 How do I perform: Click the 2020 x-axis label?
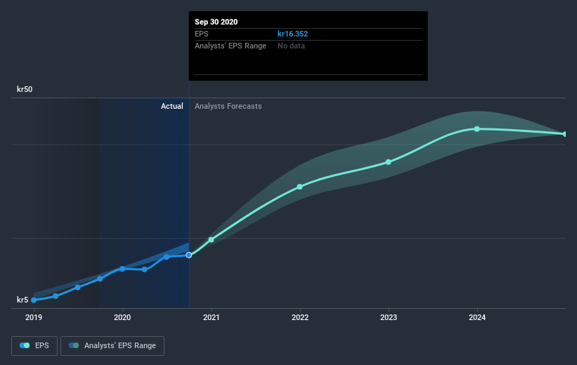[122, 317]
